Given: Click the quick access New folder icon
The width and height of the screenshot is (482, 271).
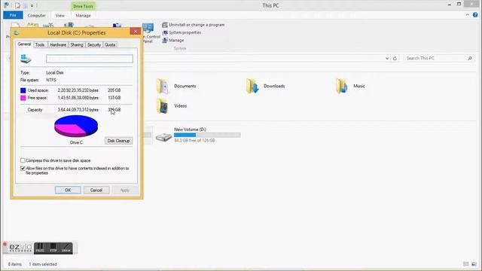Looking at the screenshot, I should click(25, 5).
